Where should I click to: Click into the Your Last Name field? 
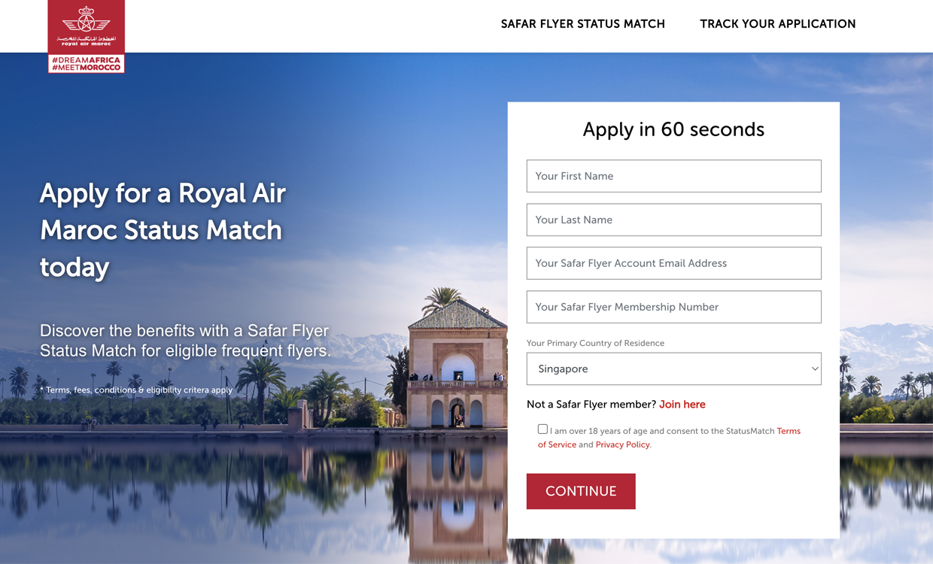coord(673,220)
